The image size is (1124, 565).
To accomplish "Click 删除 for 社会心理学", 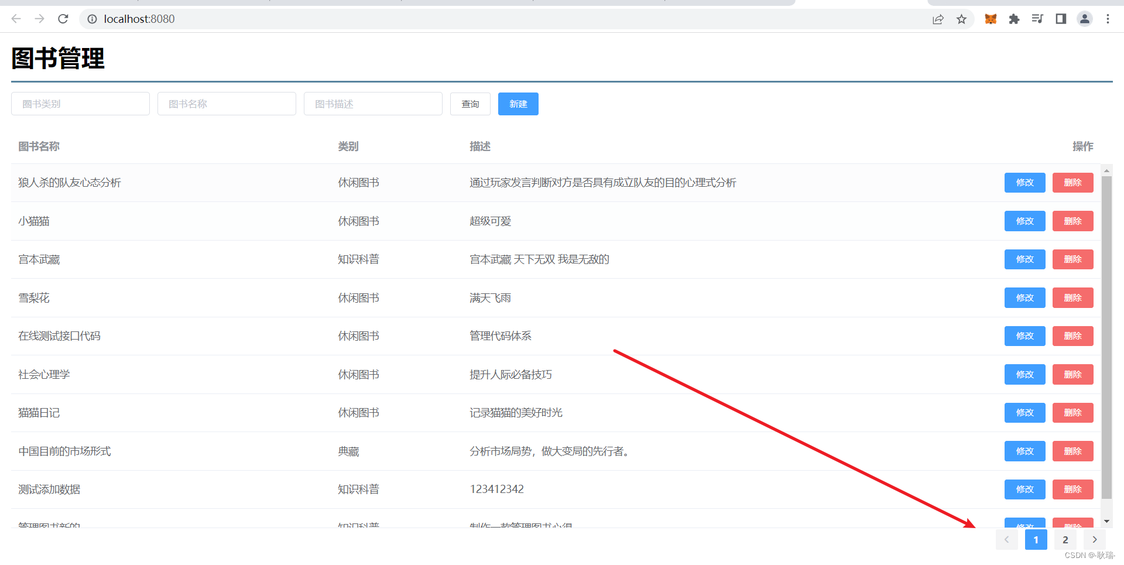I will click(1072, 374).
